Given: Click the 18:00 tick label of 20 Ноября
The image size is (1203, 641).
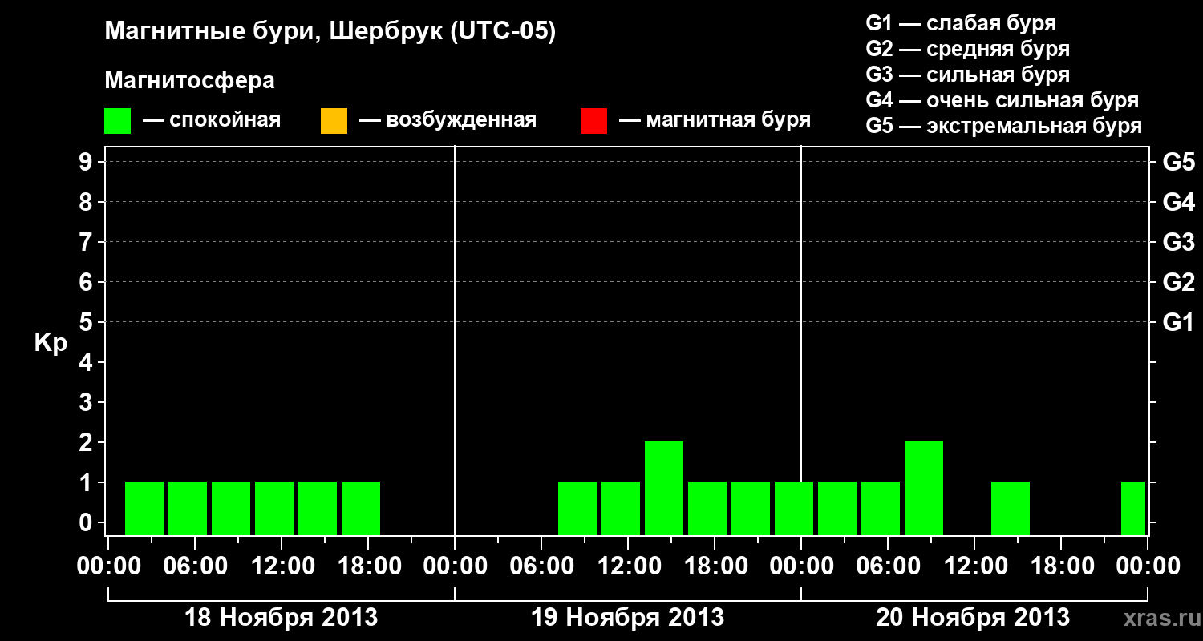Looking at the screenshot, I should tap(1061, 566).
